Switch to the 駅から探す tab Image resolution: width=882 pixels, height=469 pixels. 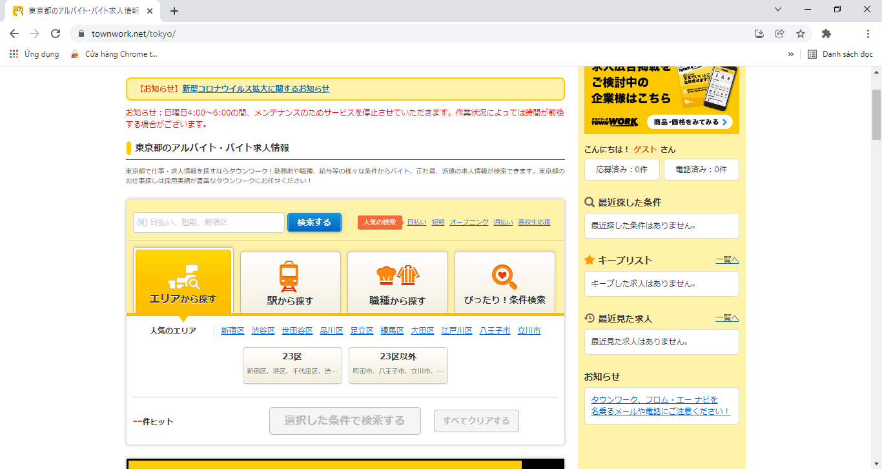pos(290,283)
